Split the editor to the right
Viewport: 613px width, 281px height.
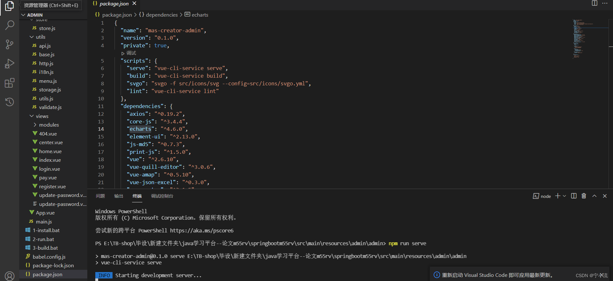pyautogui.click(x=594, y=3)
